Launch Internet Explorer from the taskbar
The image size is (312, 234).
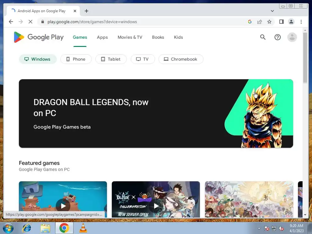point(27,228)
